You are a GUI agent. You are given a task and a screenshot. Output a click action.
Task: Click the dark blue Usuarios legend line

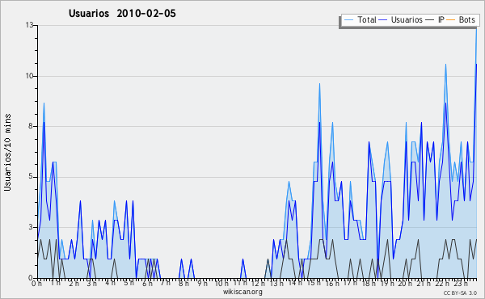click(383, 20)
